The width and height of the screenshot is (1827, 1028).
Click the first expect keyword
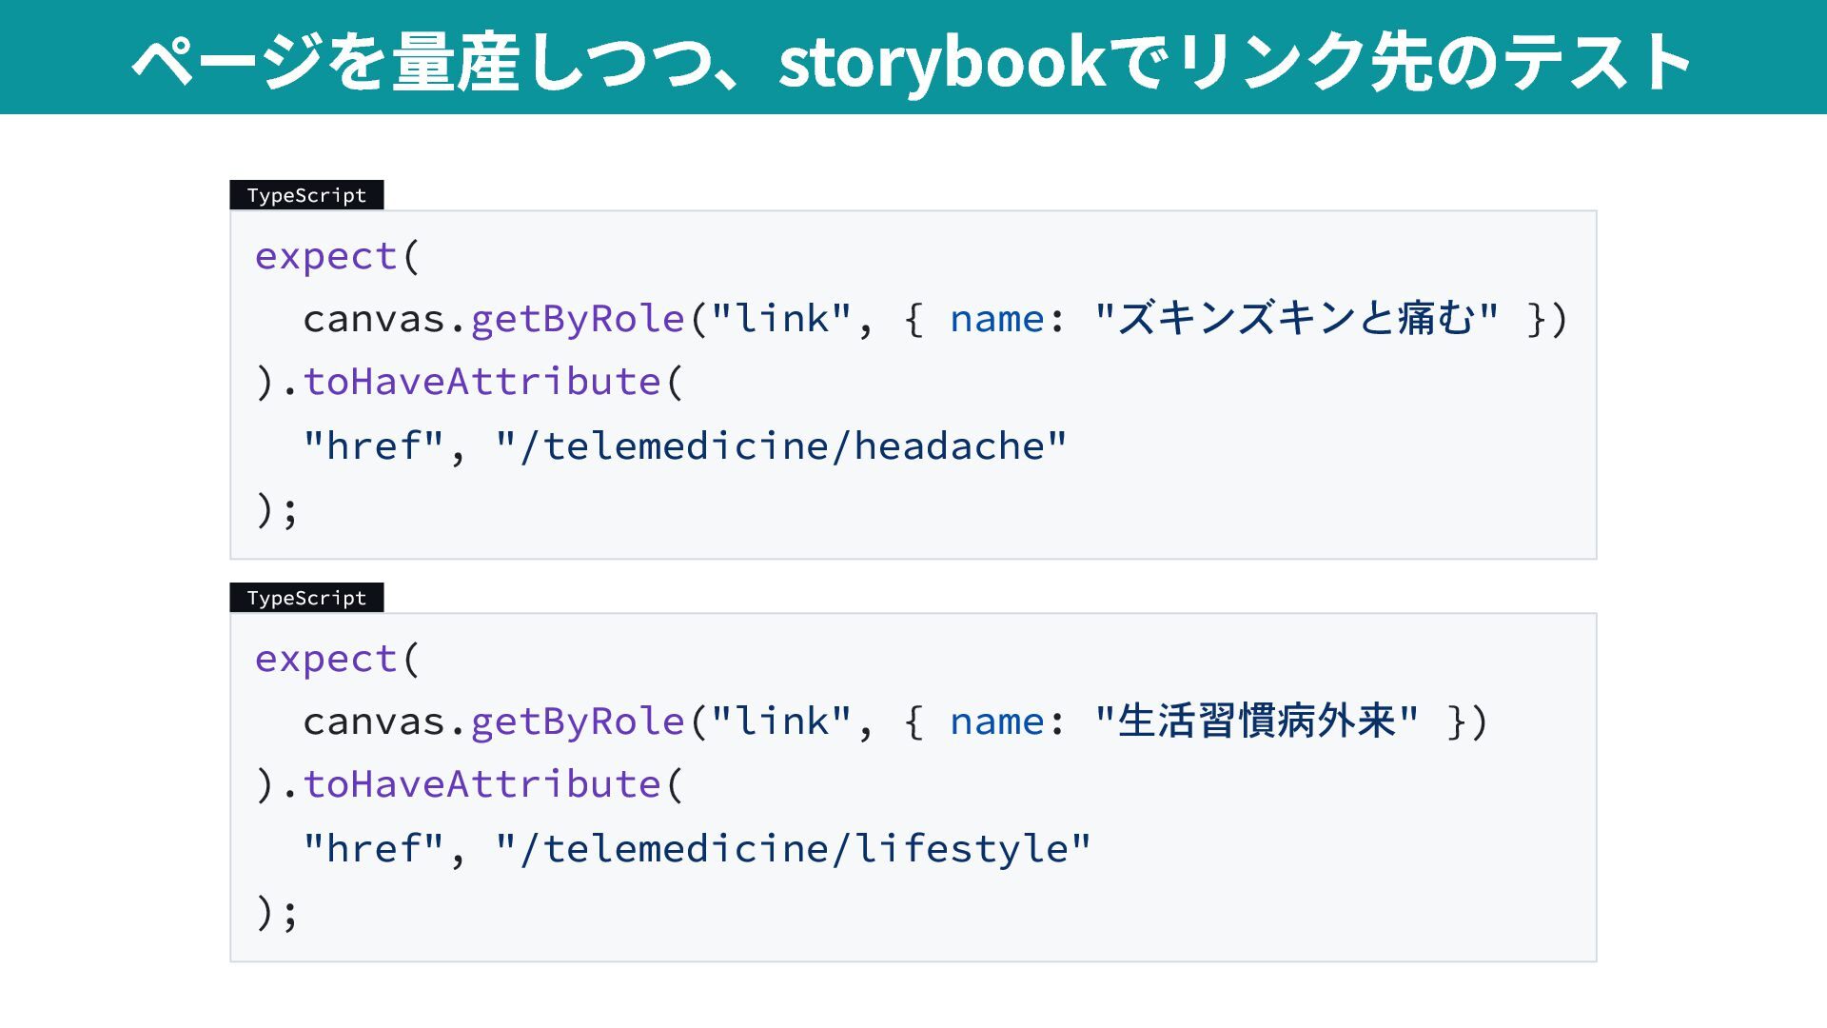(x=325, y=256)
